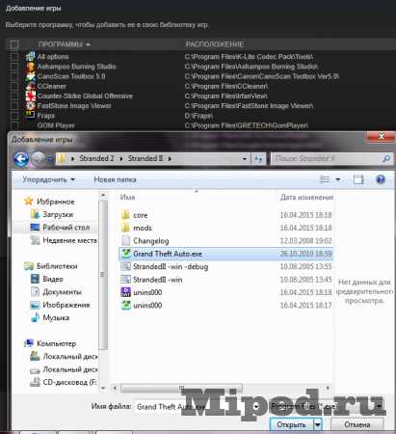
Task: Tick the Ashampoo Burning Studio checkbox
Action: (14, 67)
